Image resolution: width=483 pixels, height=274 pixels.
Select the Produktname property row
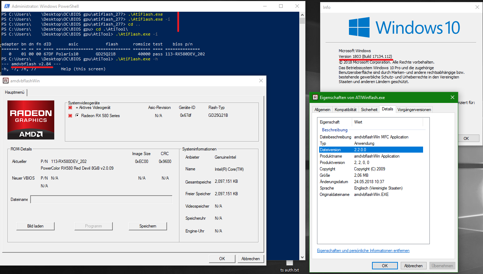(x=371, y=156)
